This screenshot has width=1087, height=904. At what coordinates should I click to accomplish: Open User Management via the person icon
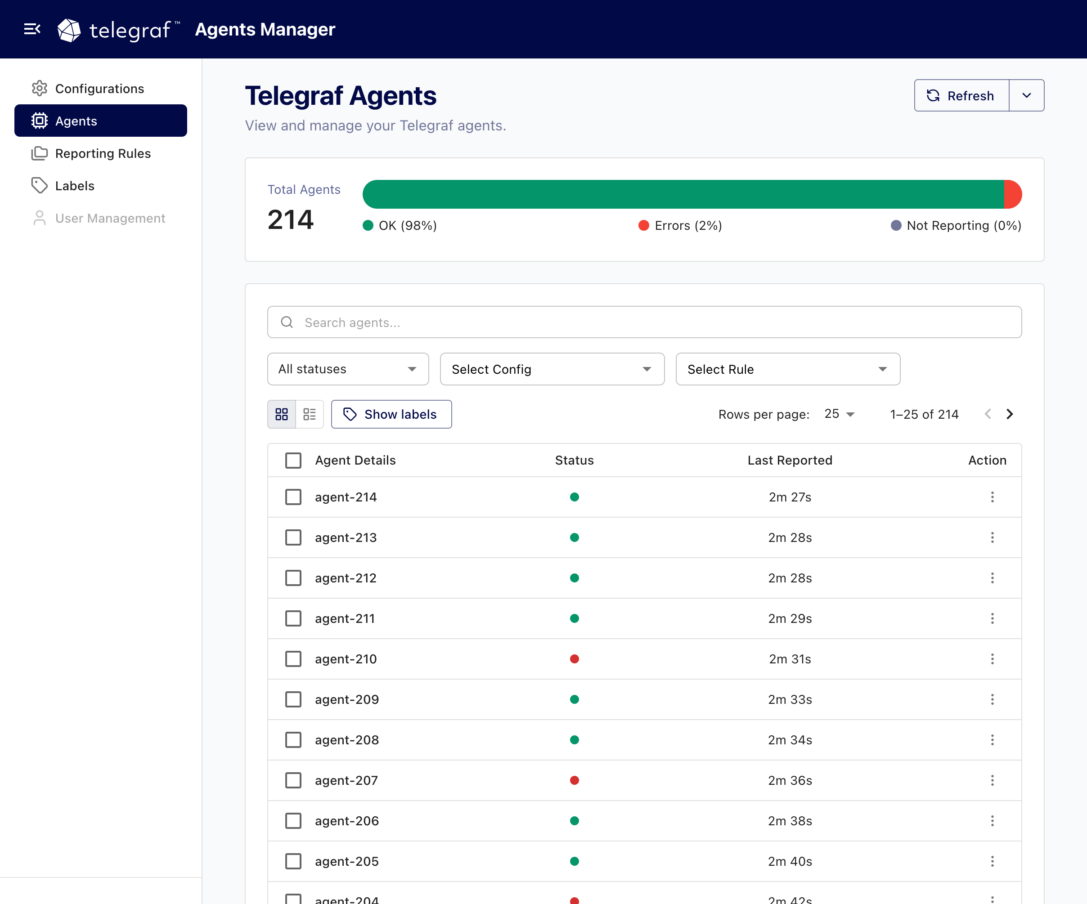[x=40, y=218]
